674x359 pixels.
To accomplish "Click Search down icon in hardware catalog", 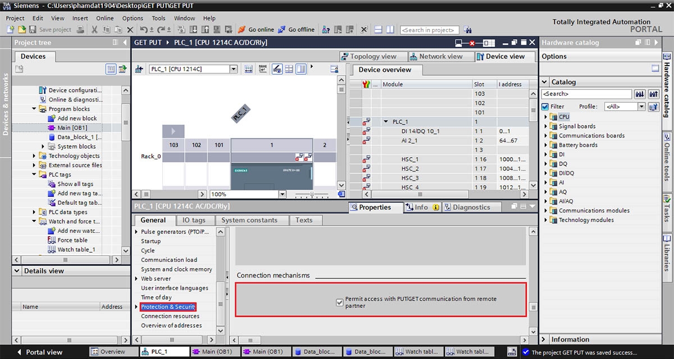I will 640,94.
